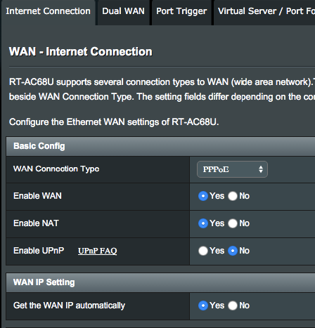Select No for Enable NAT
The height and width of the screenshot is (328, 315).
[x=233, y=223]
